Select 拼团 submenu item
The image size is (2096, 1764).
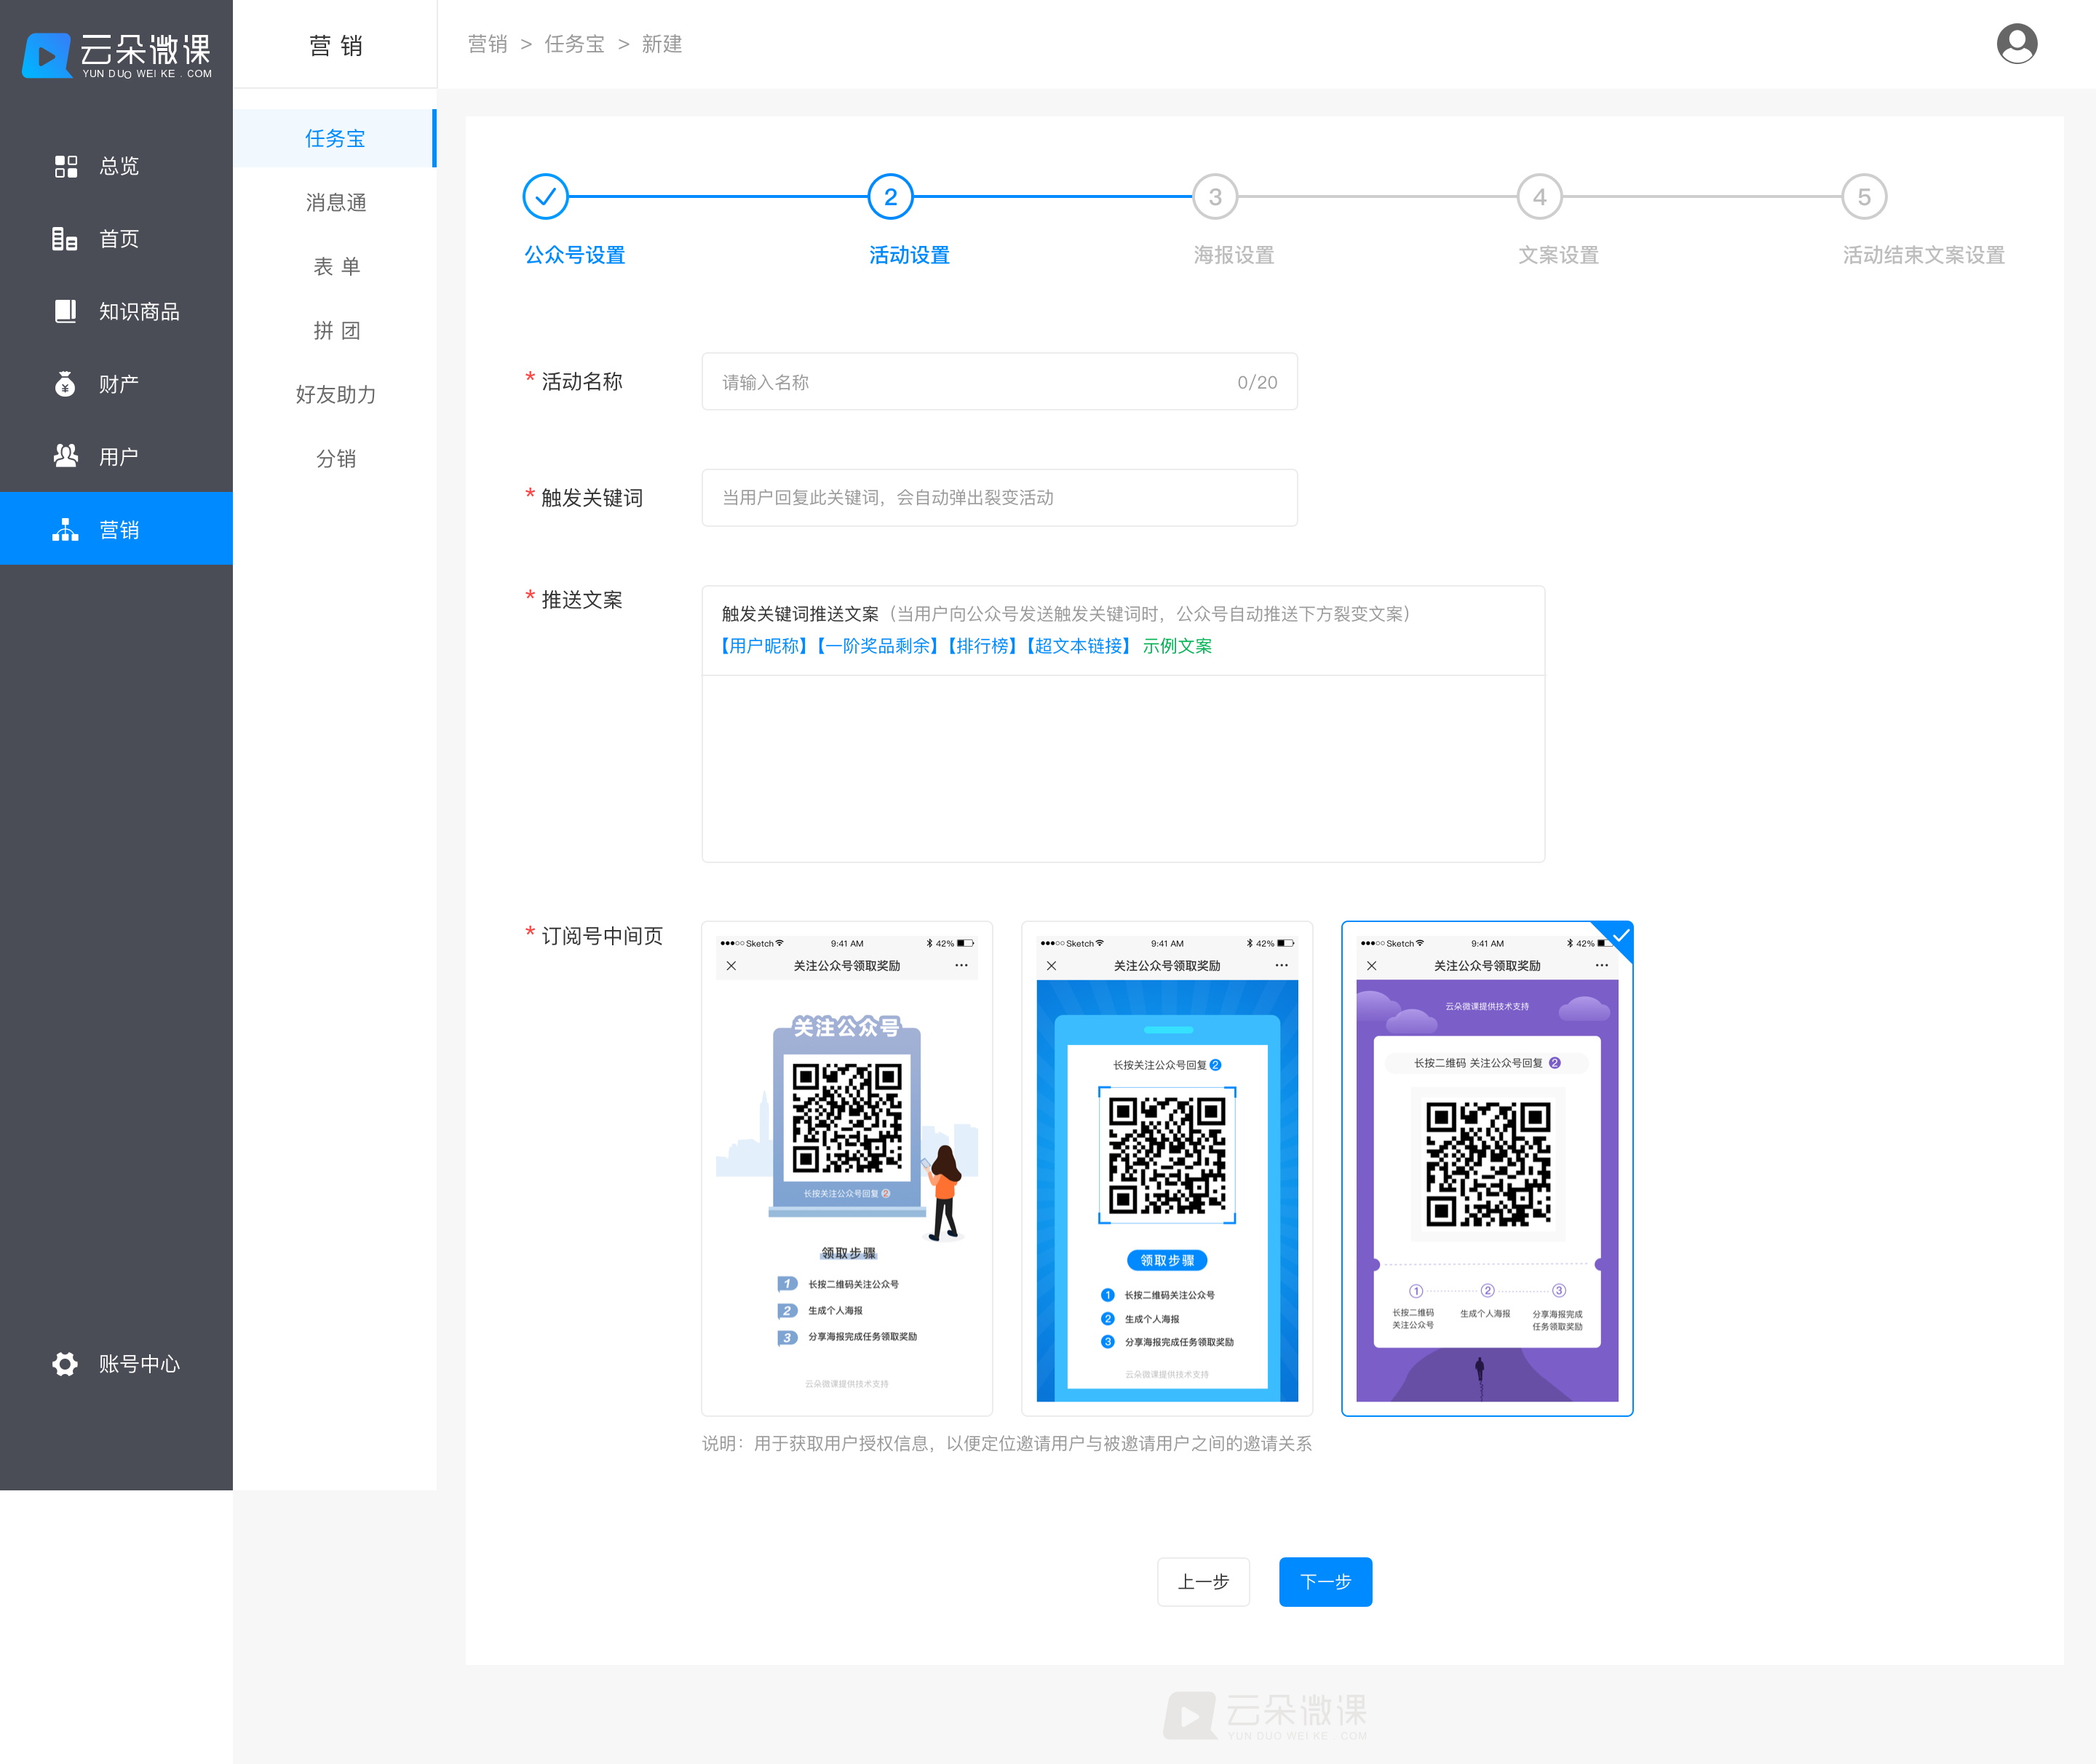pyautogui.click(x=335, y=331)
